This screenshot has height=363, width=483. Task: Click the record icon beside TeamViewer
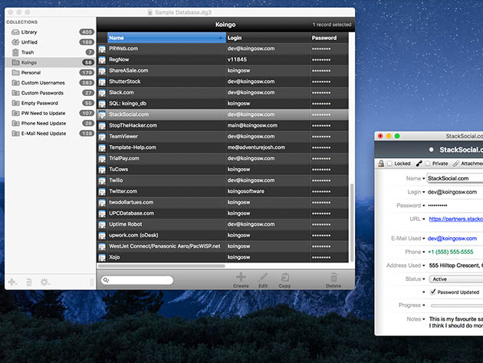[102, 137]
